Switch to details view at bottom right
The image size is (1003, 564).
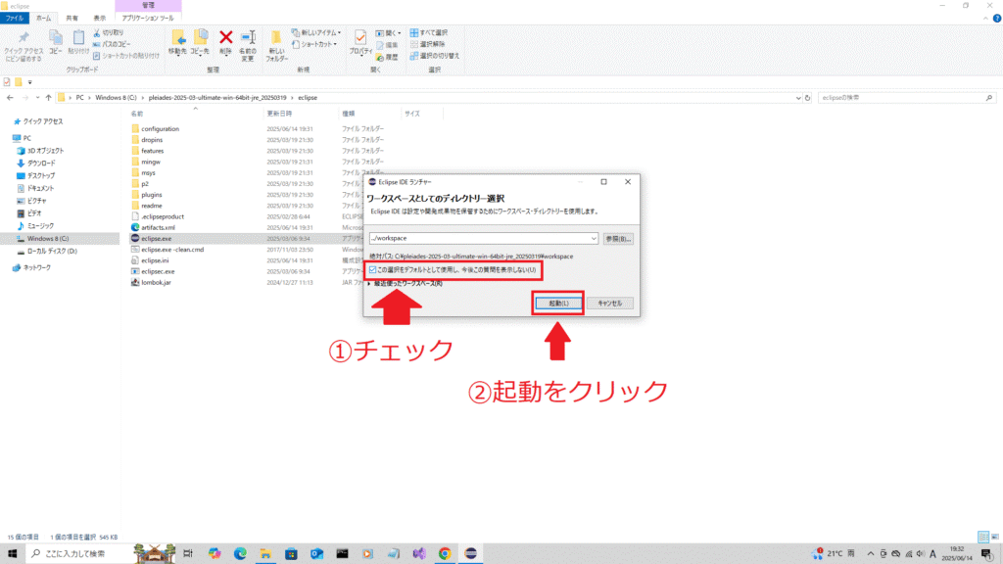[x=983, y=538]
